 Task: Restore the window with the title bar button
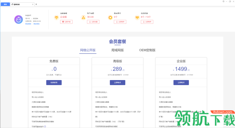pos(230,1)
